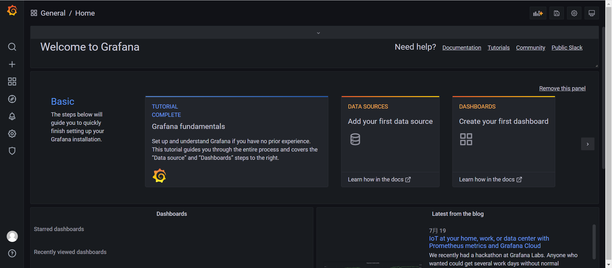This screenshot has width=612, height=268.
Task: Show next setup steps with right arrow
Action: click(x=587, y=144)
